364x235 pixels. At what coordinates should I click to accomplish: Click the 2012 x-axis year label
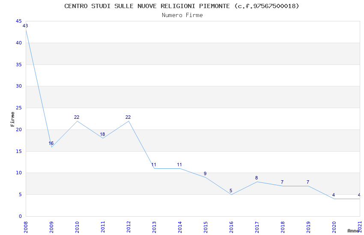128,227
